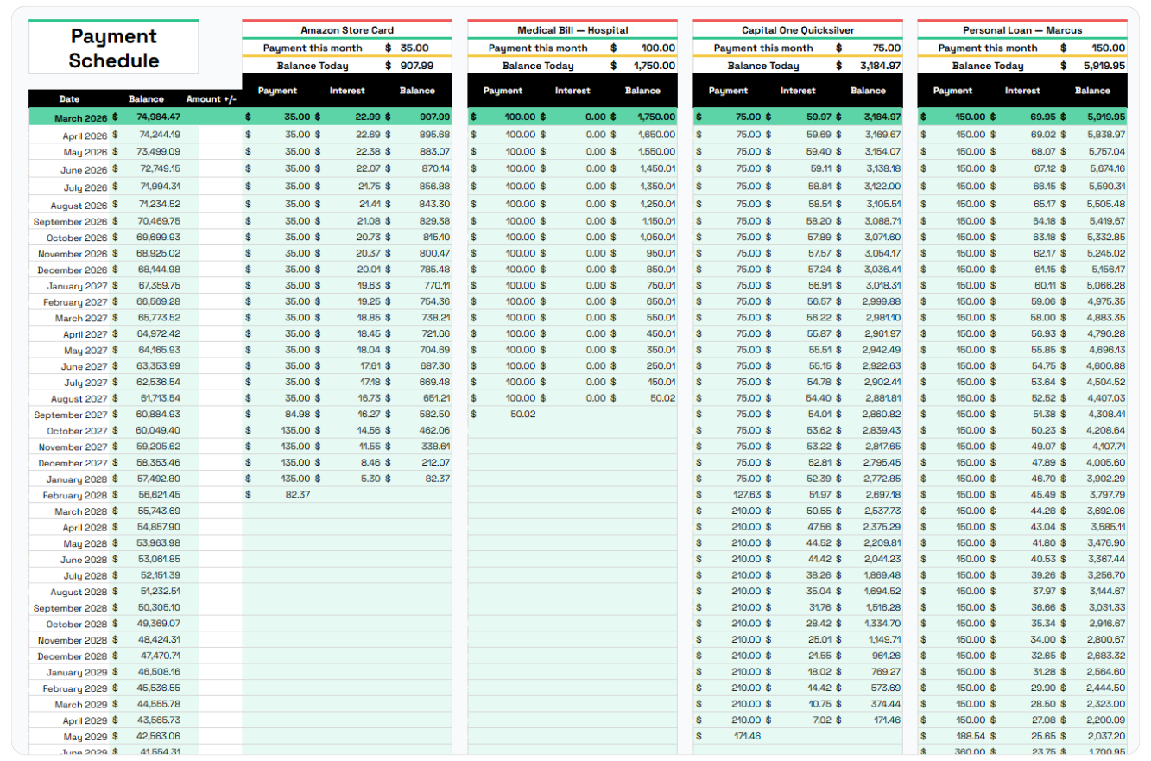Screen dimensions: 1151x761
Task: Click Personal Loan Balance Today 5,919.95
Action: [x=1104, y=65]
